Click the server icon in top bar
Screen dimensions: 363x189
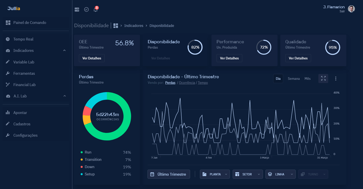[x=77, y=10]
